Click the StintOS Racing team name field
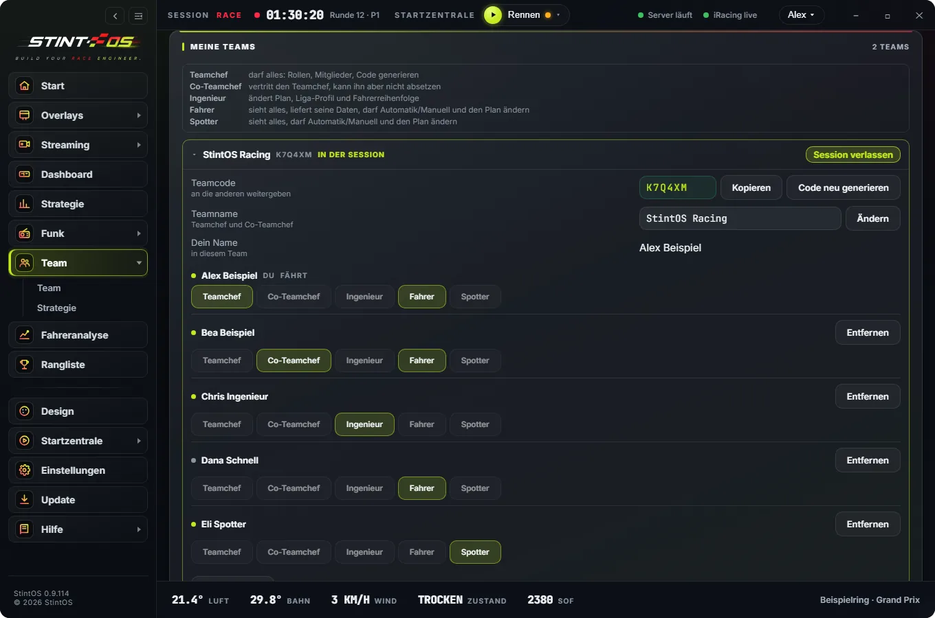935x618 pixels. point(740,218)
